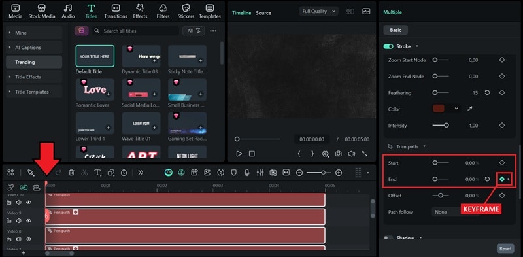Click the mark in bracket icon
This screenshot has width=523, height=257.
(299, 154)
